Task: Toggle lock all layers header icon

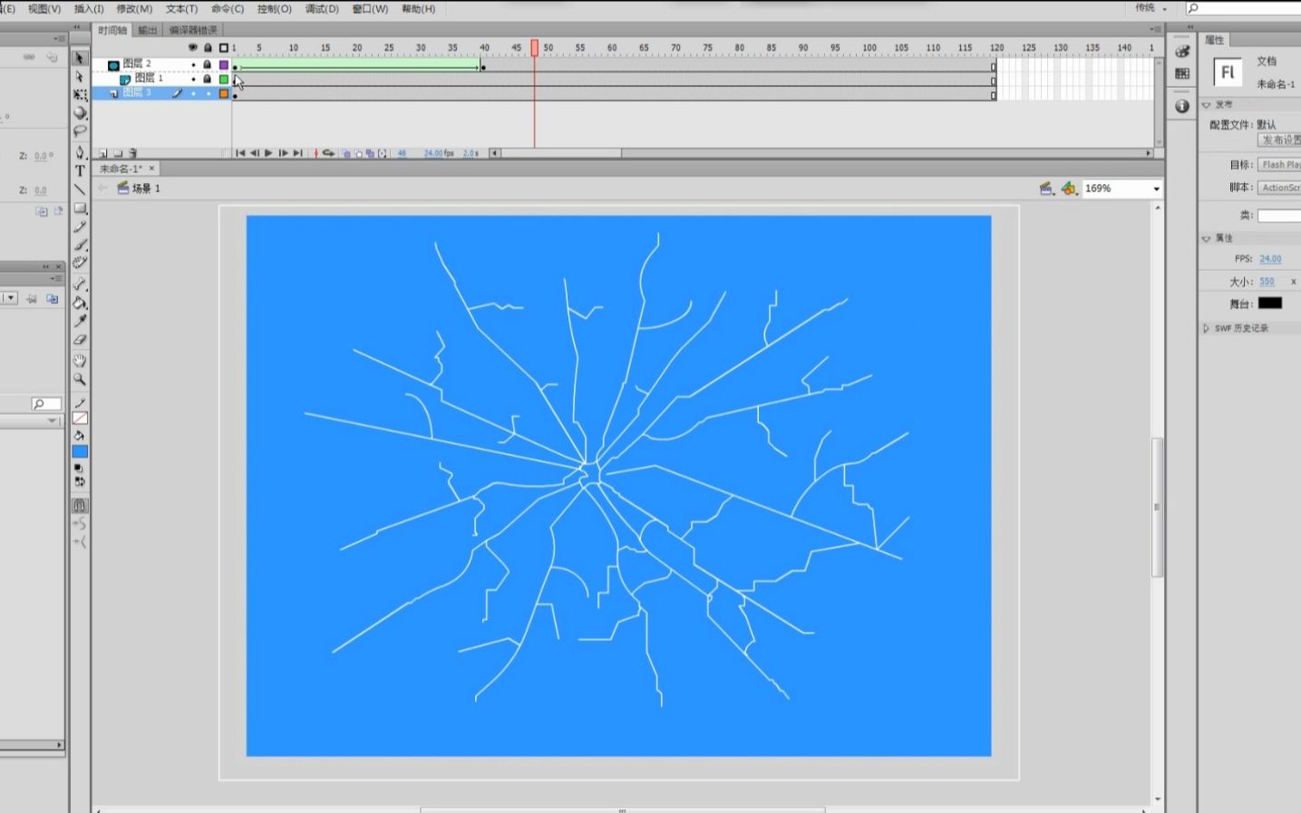Action: click(208, 47)
